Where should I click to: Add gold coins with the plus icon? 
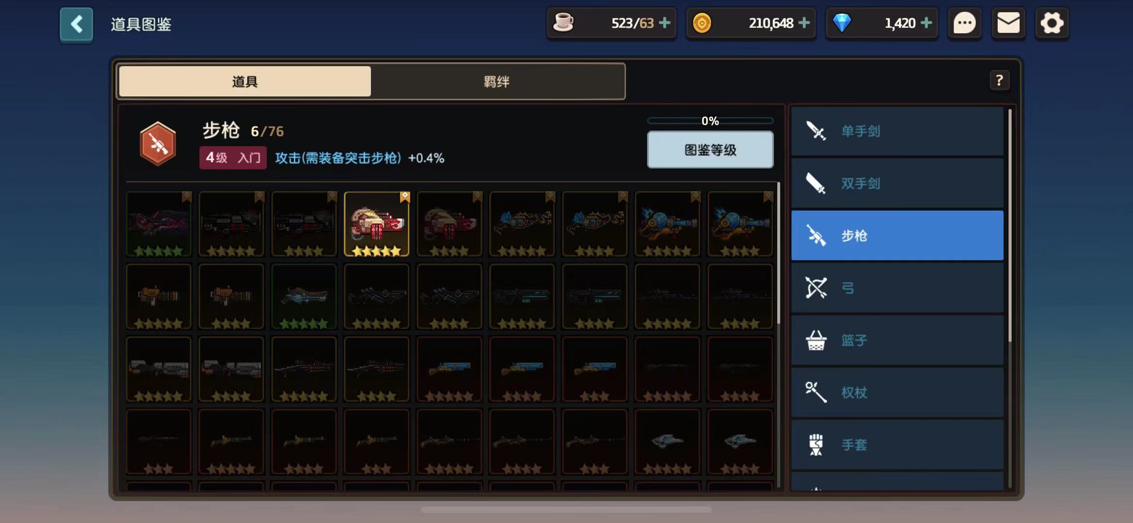click(x=804, y=23)
